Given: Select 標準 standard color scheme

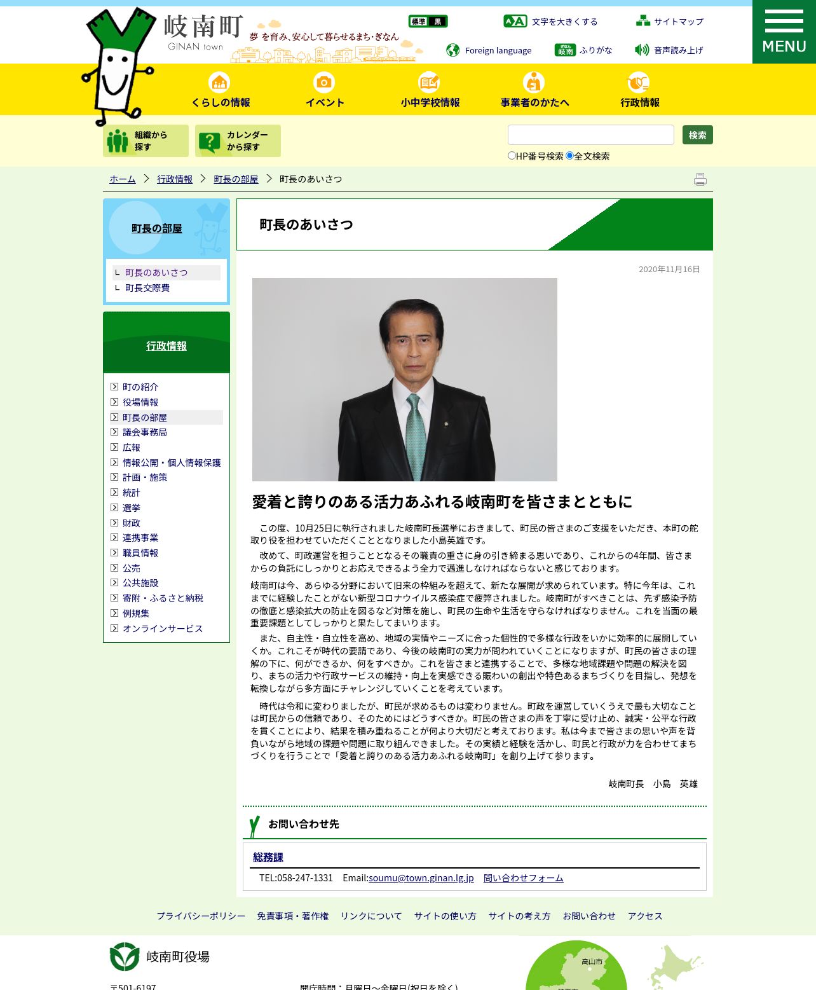Looking at the screenshot, I should tap(418, 22).
